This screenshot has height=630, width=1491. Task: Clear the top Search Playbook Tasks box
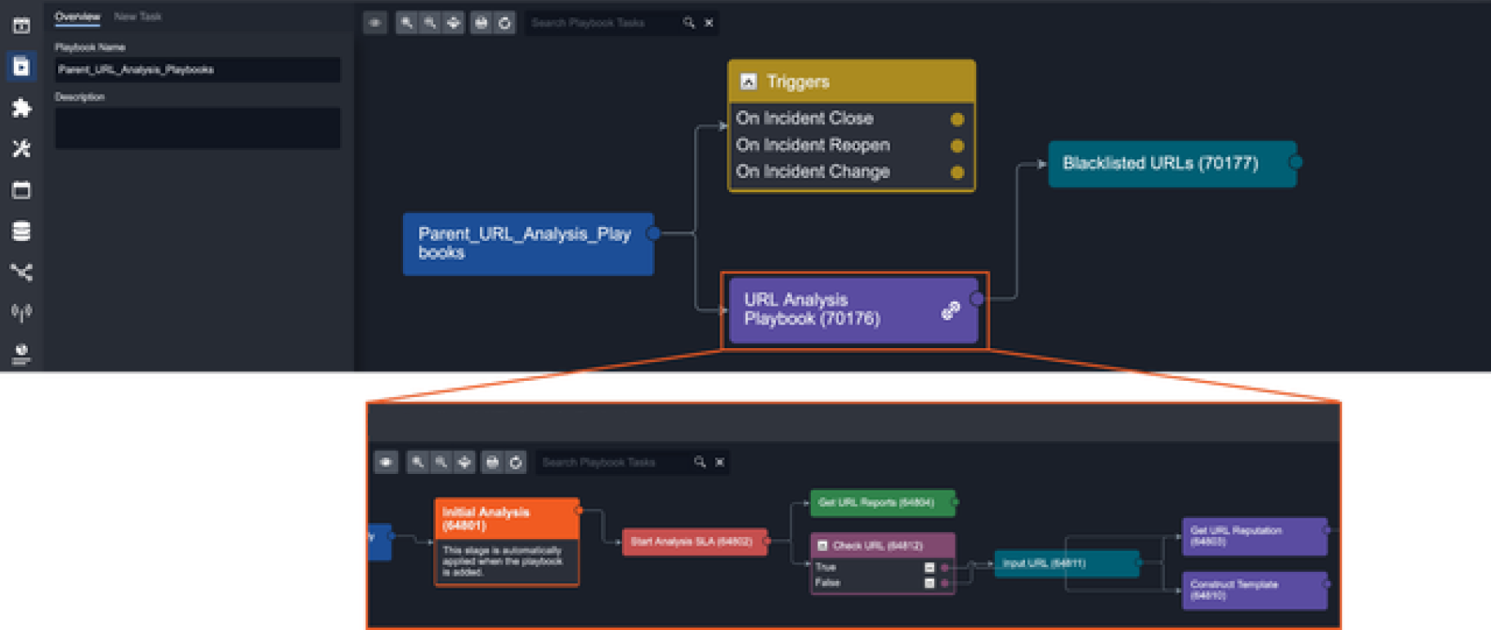coord(709,23)
